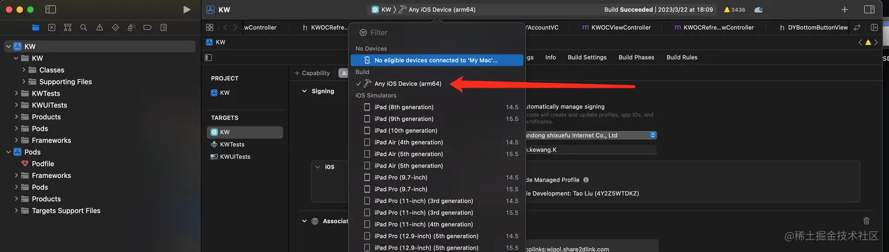Click No eligible devices connected entry
The height and width of the screenshot is (252, 889).
437,60
